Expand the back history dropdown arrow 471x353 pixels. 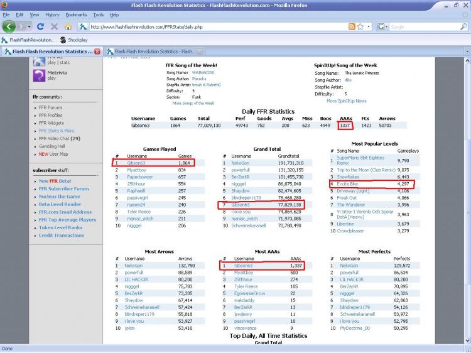tap(29, 27)
